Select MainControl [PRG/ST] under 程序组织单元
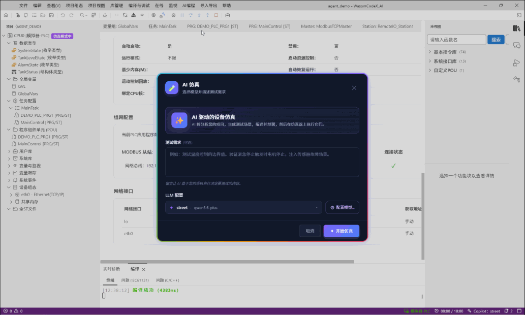Screen dimensions: 525x315 pos(38,144)
